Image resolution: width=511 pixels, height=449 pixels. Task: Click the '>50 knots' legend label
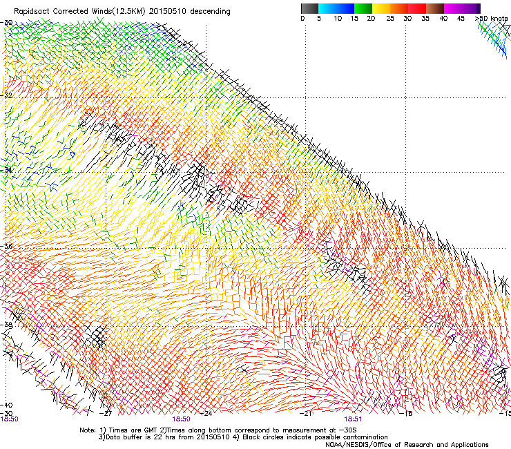pyautogui.click(x=491, y=19)
